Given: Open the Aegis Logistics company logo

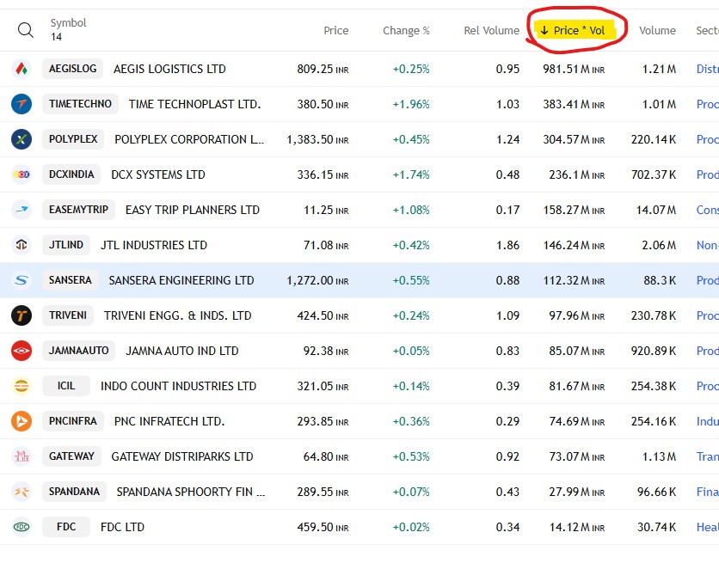Looking at the screenshot, I should tap(22, 69).
